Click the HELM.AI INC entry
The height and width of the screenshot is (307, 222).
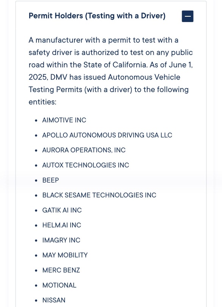tap(61, 225)
